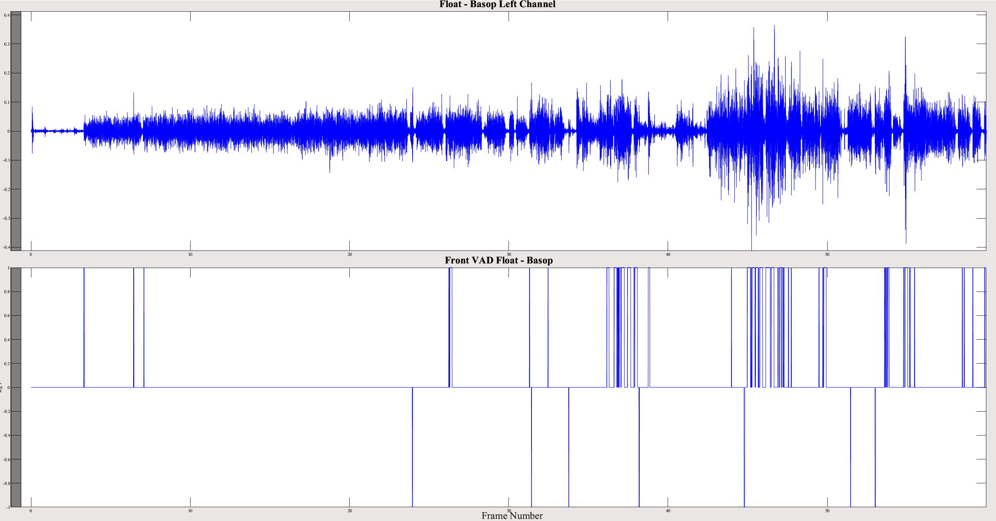
Task: Click the 50 x-tick label under VAD plot
Action: (827, 511)
